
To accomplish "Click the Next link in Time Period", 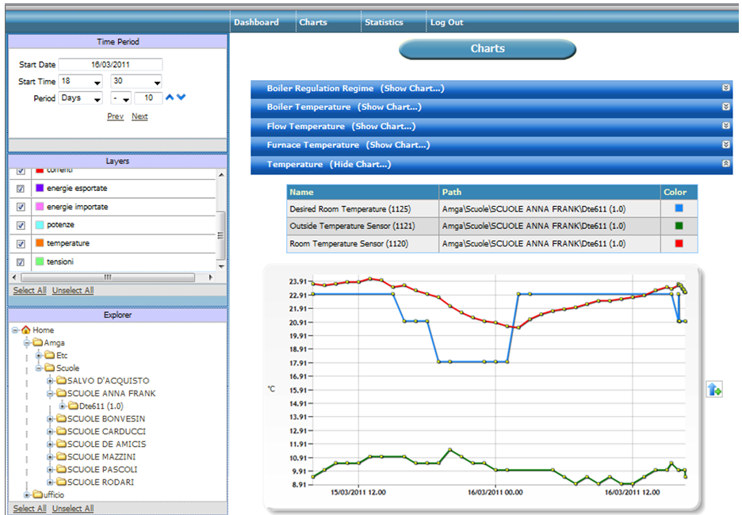I will coord(140,116).
